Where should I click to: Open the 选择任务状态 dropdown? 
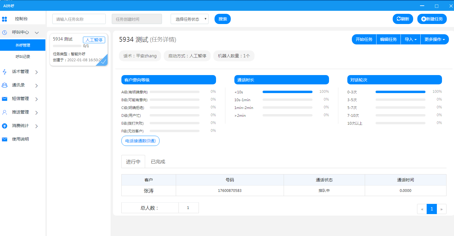(x=190, y=19)
